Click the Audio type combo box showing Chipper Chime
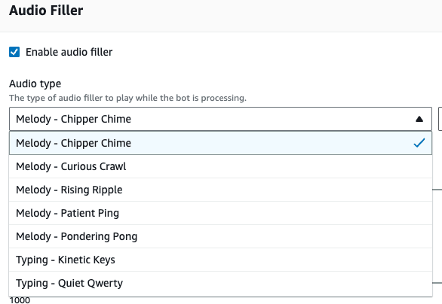442x304 pixels. 220,119
